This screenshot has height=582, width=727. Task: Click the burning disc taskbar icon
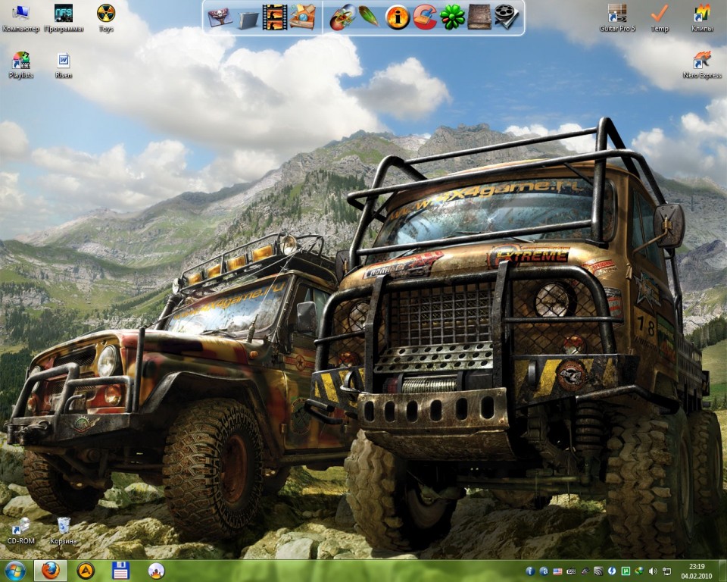coord(156,571)
